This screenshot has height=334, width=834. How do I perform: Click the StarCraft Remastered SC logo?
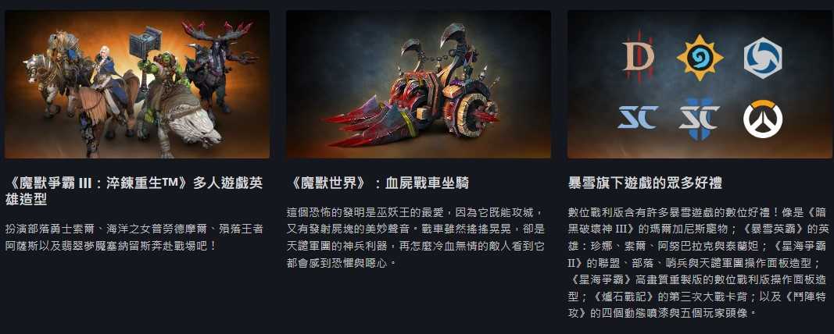click(x=638, y=117)
